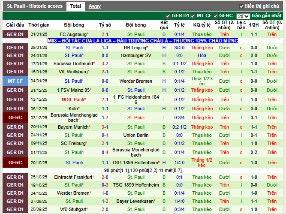Uncheck the GERC filter checkbox
This screenshot has height=214, width=286.
point(215,16)
